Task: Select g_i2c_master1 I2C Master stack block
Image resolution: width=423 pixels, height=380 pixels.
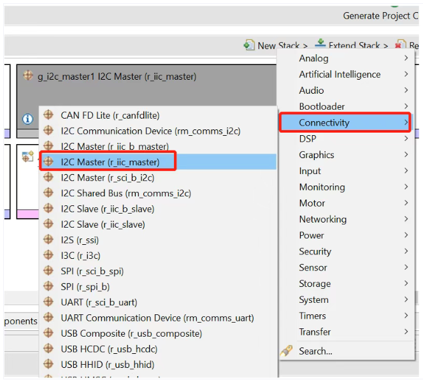Action: pos(147,85)
